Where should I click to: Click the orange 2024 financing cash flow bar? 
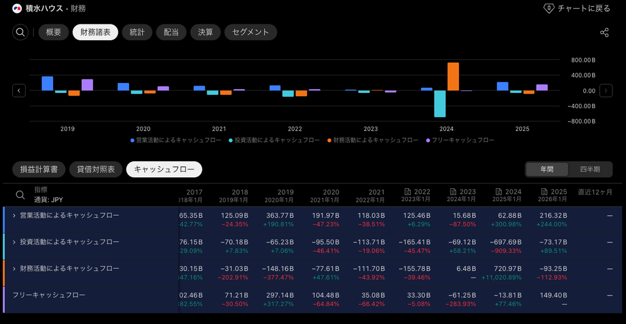coord(453,76)
